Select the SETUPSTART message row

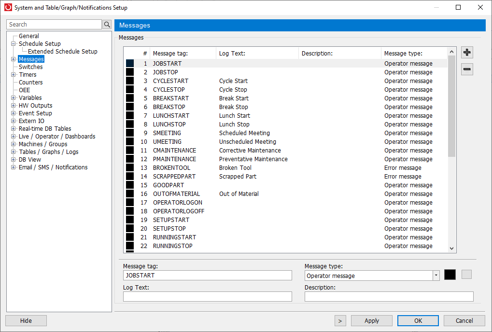click(286, 220)
